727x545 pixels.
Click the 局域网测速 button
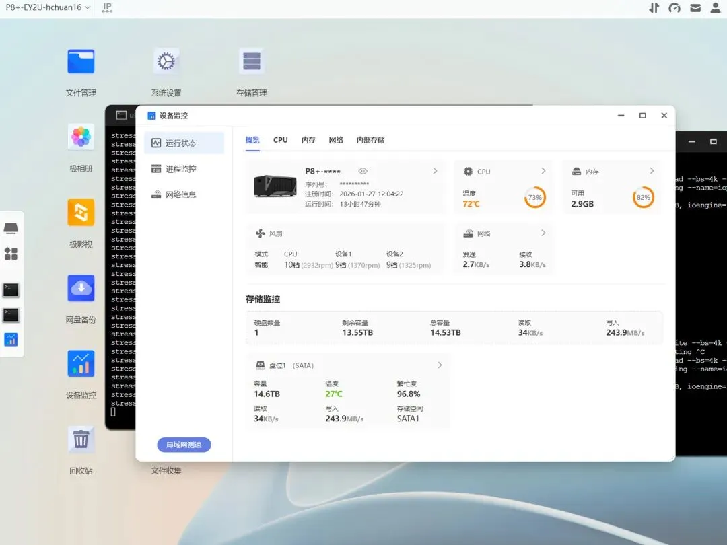pyautogui.click(x=184, y=445)
